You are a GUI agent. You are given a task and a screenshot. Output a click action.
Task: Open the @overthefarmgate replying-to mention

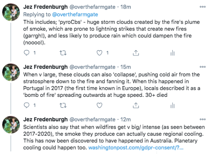pyautogui.click(x=75, y=14)
